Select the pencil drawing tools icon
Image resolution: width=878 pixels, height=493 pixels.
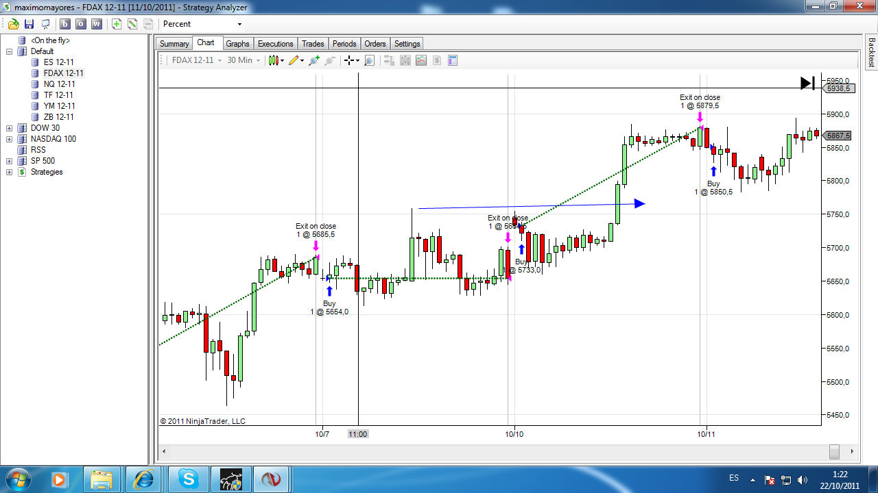click(294, 60)
